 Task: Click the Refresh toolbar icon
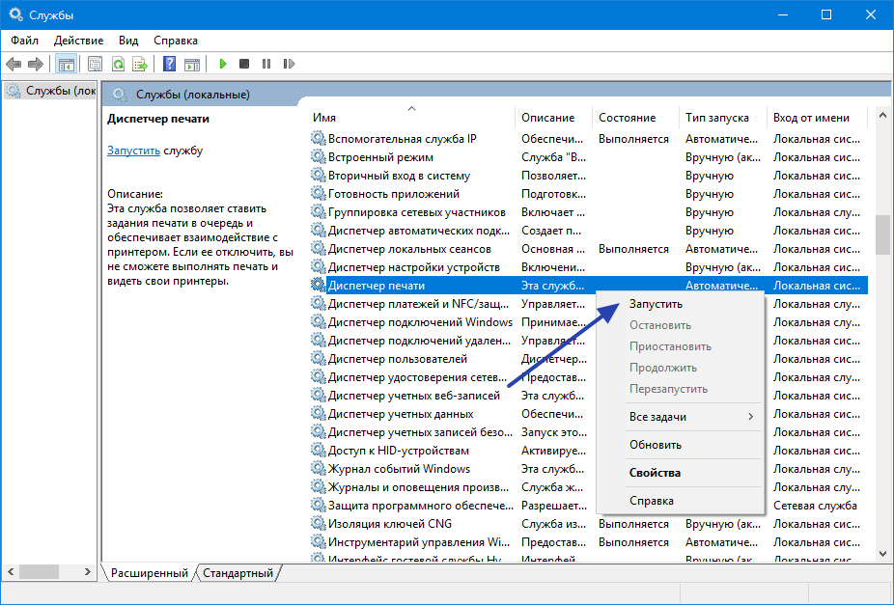click(118, 65)
